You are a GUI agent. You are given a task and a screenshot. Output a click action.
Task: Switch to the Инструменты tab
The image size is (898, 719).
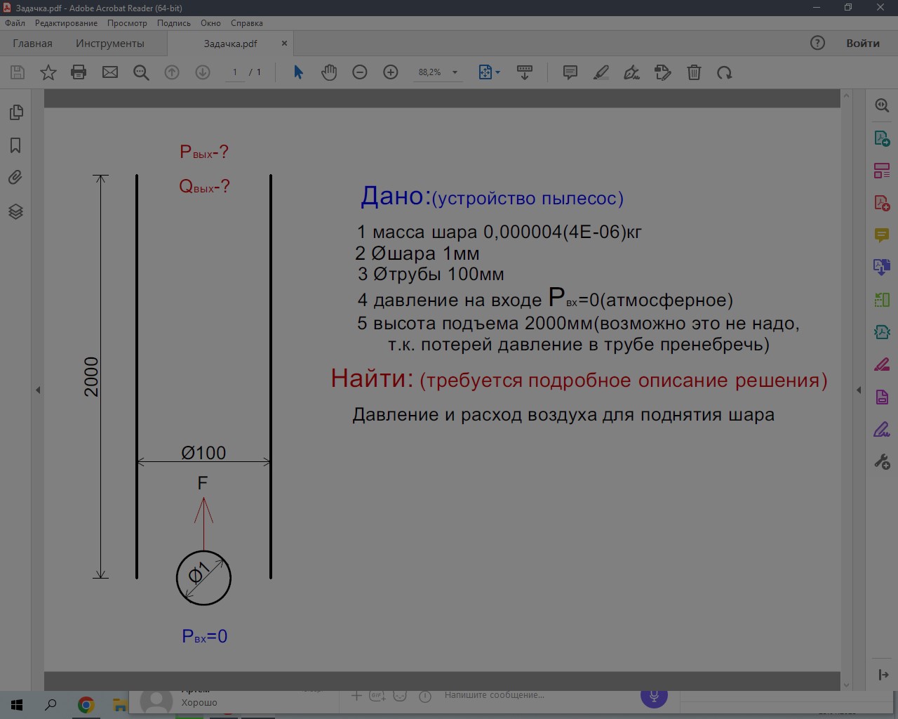[x=110, y=44]
